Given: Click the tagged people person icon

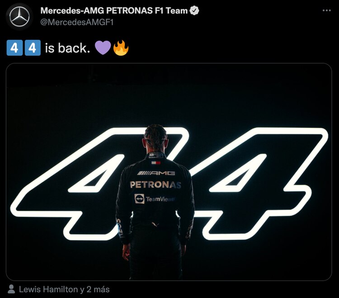Looking at the screenshot, I should click(11, 289).
